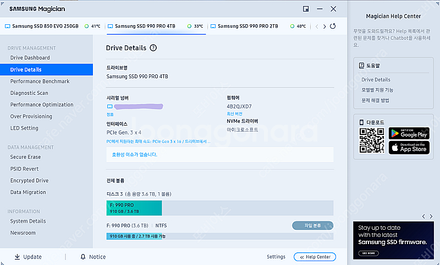Screen dimensions: 440x265
Task: Click the 정품 genuine label
Action: tap(110, 115)
